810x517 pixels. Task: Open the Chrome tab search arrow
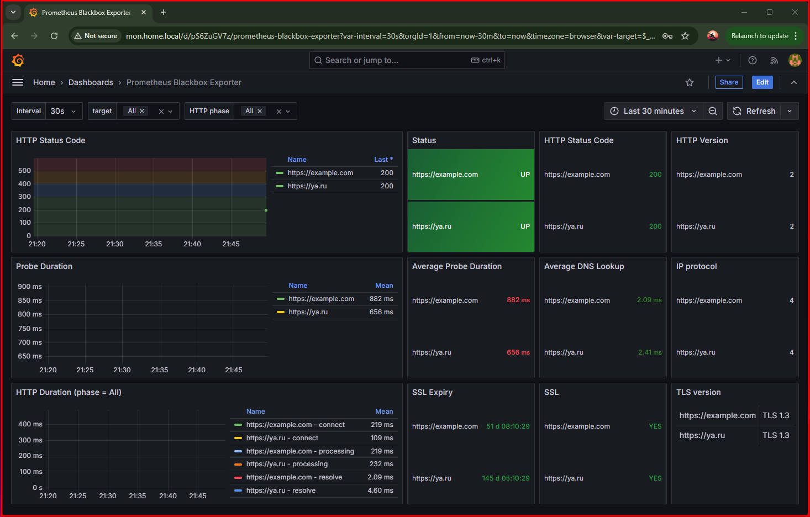point(13,12)
